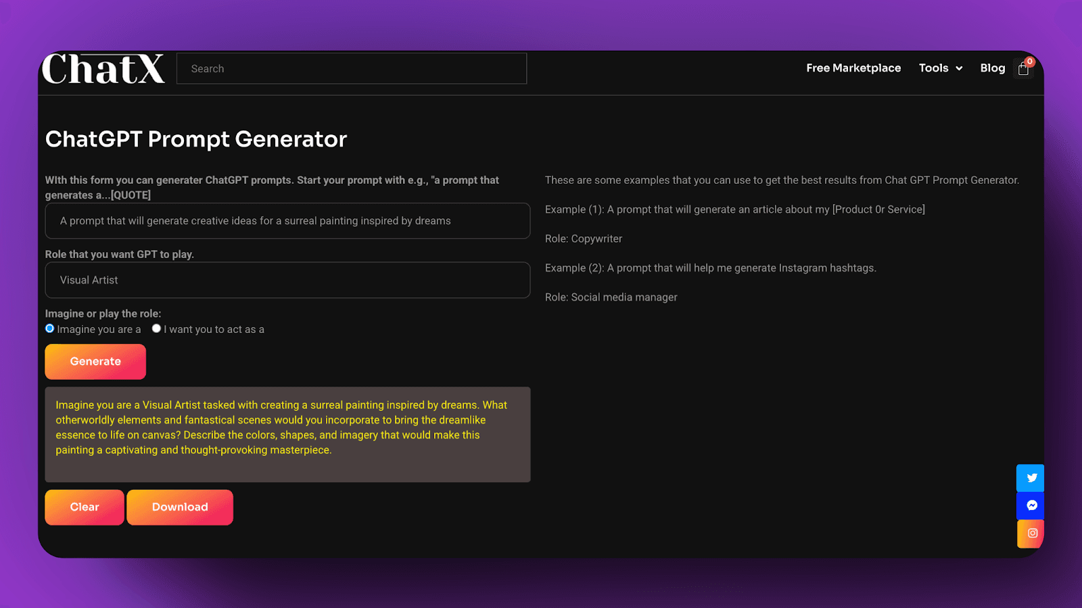The width and height of the screenshot is (1082, 608).
Task: Click the "These are some examples" intro text
Action: tap(782, 180)
